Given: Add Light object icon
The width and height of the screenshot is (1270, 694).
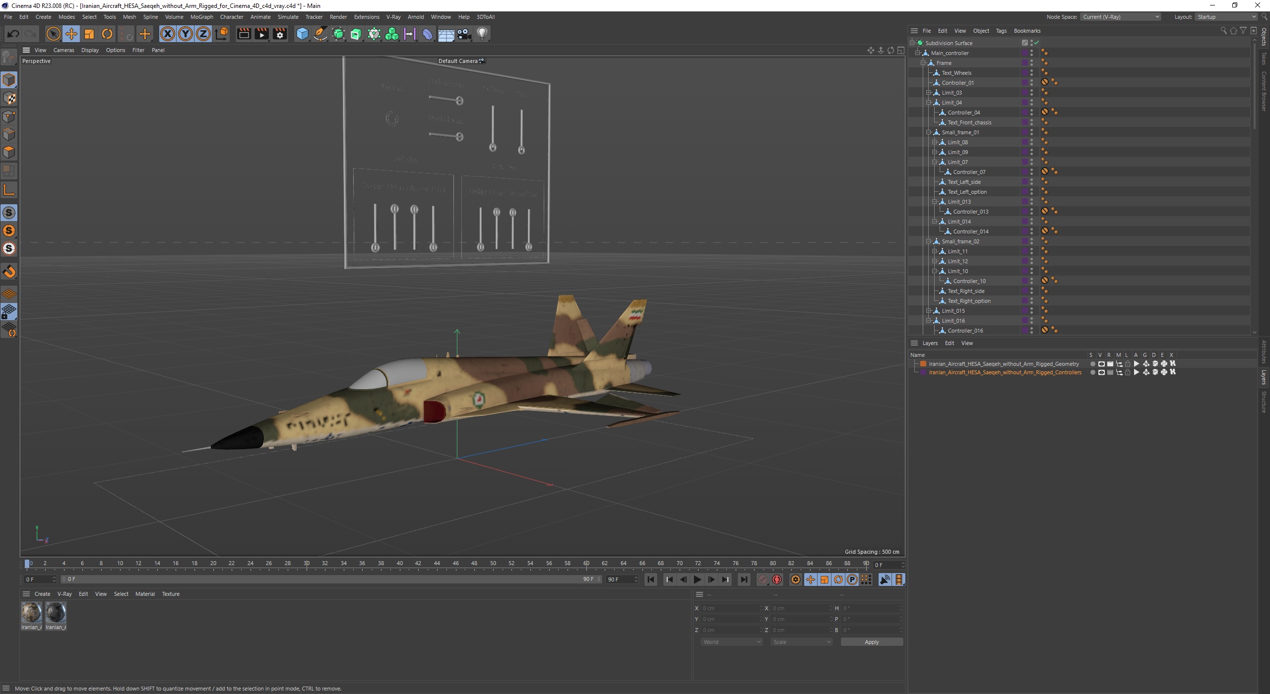Looking at the screenshot, I should 482,34.
